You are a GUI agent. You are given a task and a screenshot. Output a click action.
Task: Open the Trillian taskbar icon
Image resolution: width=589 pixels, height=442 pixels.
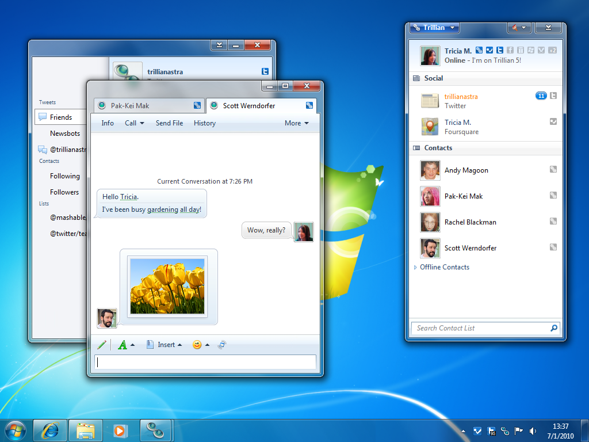(156, 430)
